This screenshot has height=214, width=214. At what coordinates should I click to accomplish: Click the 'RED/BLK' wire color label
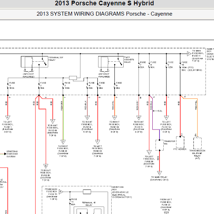86,105
